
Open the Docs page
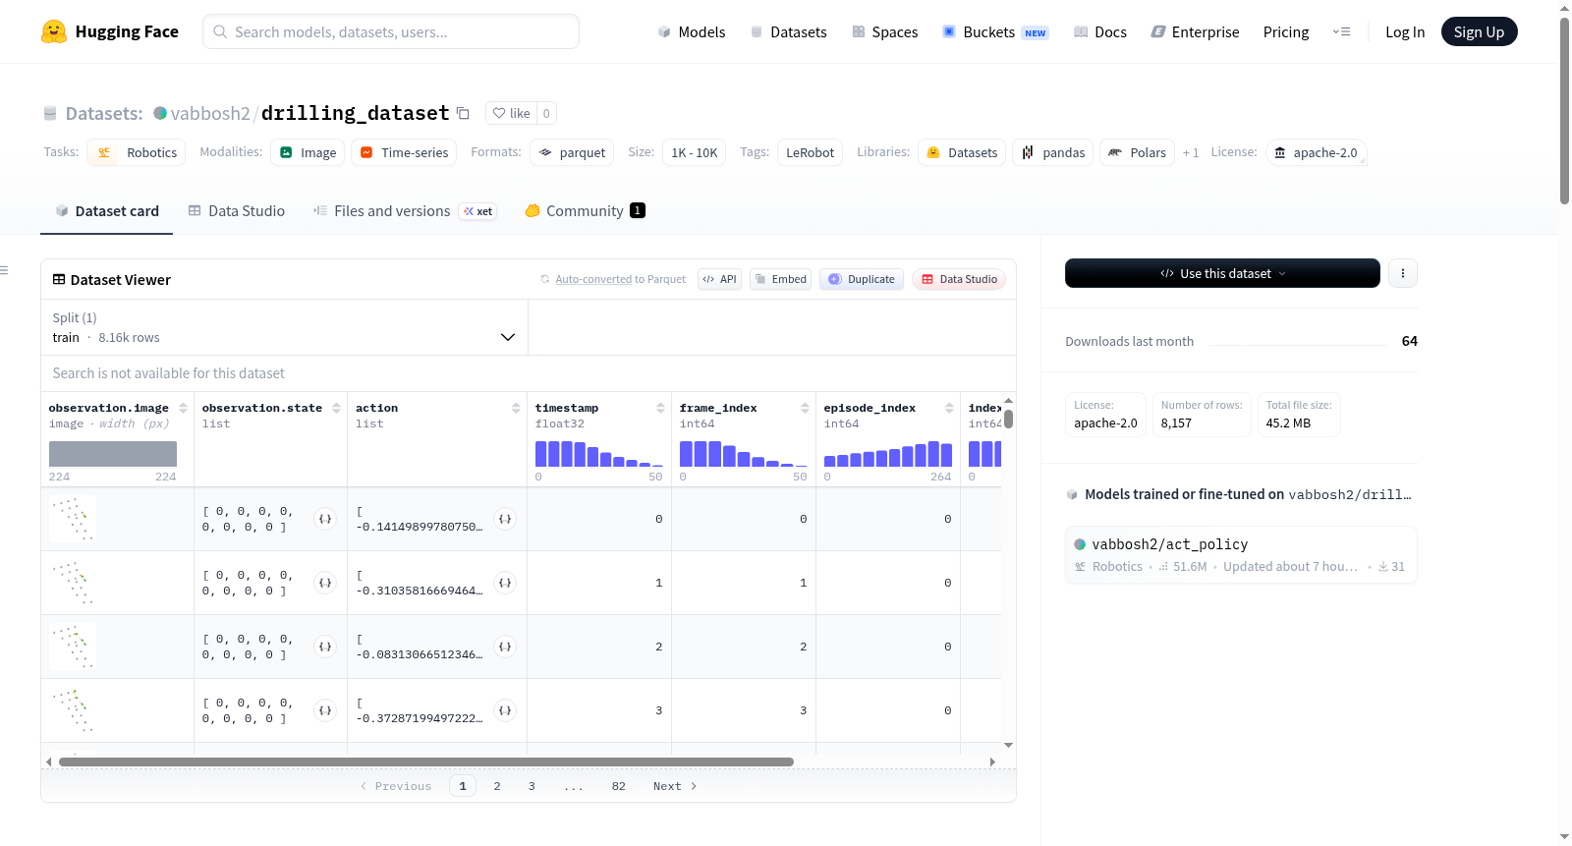1100,31
